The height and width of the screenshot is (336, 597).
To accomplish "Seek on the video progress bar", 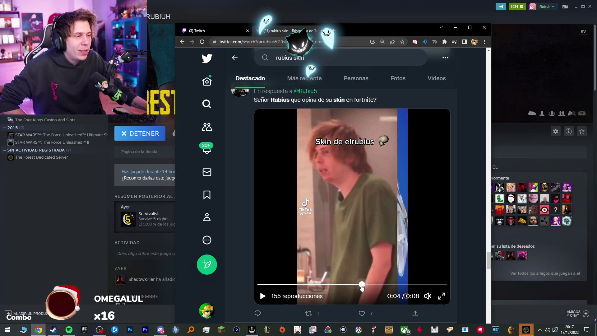I will pyautogui.click(x=352, y=284).
